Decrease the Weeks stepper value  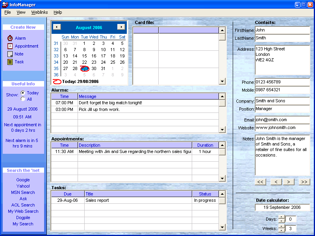pos(282,230)
